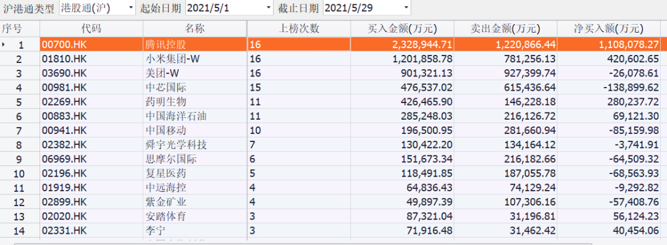Select code cell 00700.HK
This screenshot has width=667, height=245.
point(91,44)
